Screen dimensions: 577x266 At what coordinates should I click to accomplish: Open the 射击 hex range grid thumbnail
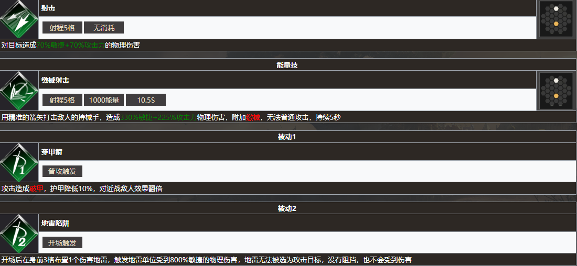(557, 19)
